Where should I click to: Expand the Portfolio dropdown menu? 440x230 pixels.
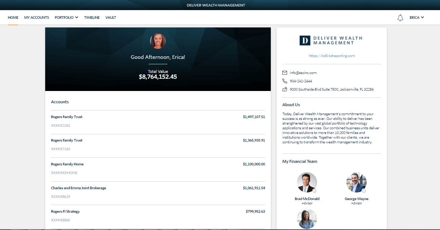(66, 17)
